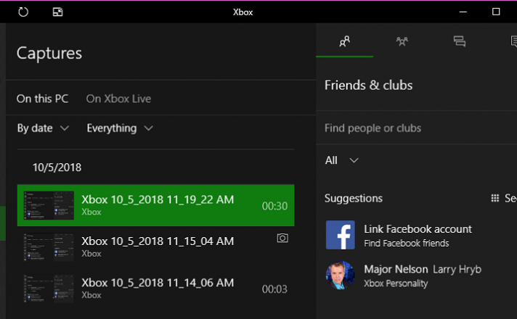Switch to On this PC tab
Image resolution: width=517 pixels, height=319 pixels.
click(x=43, y=99)
